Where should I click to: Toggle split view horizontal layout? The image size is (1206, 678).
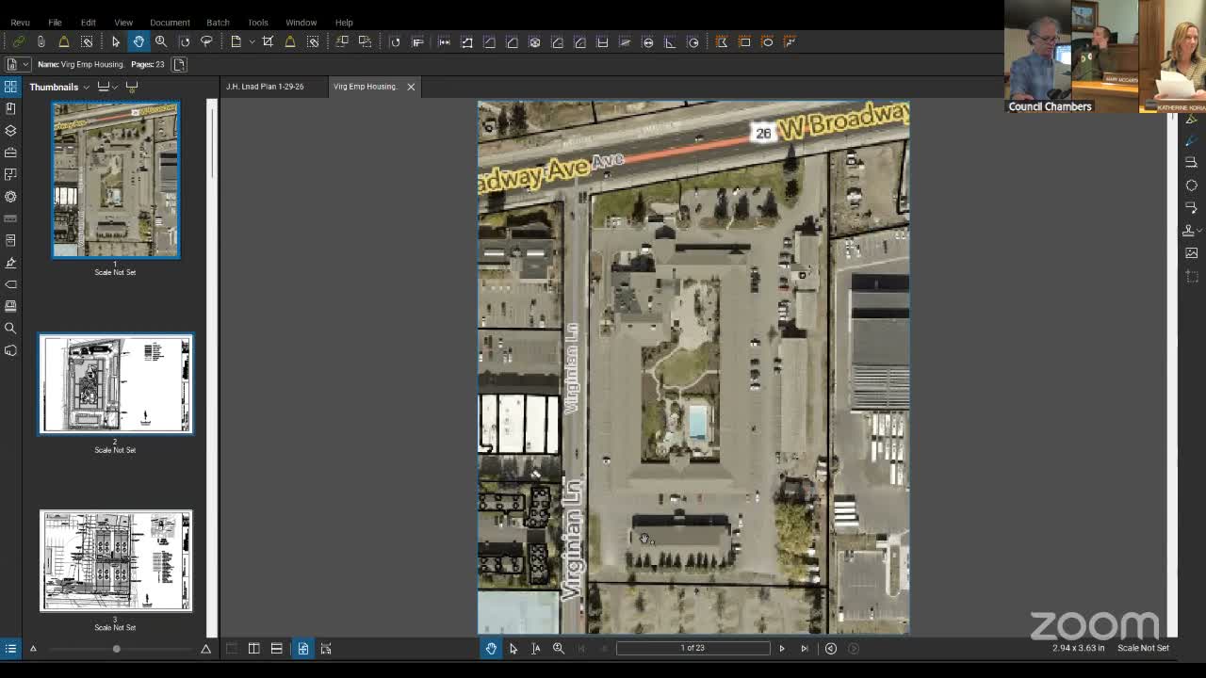[276, 648]
